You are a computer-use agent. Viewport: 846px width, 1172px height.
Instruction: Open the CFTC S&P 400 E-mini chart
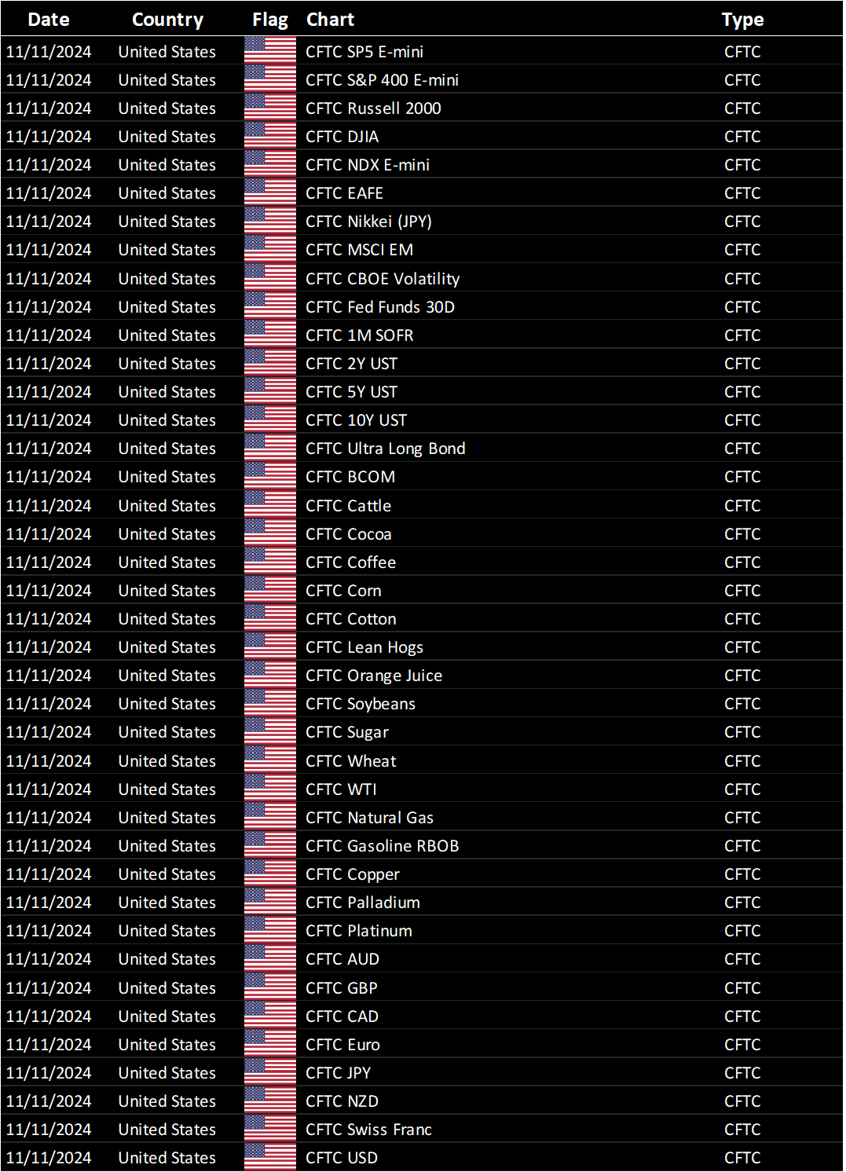[383, 79]
